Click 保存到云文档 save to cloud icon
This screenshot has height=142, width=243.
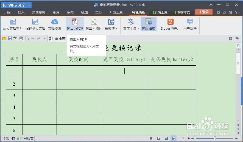click(35, 24)
